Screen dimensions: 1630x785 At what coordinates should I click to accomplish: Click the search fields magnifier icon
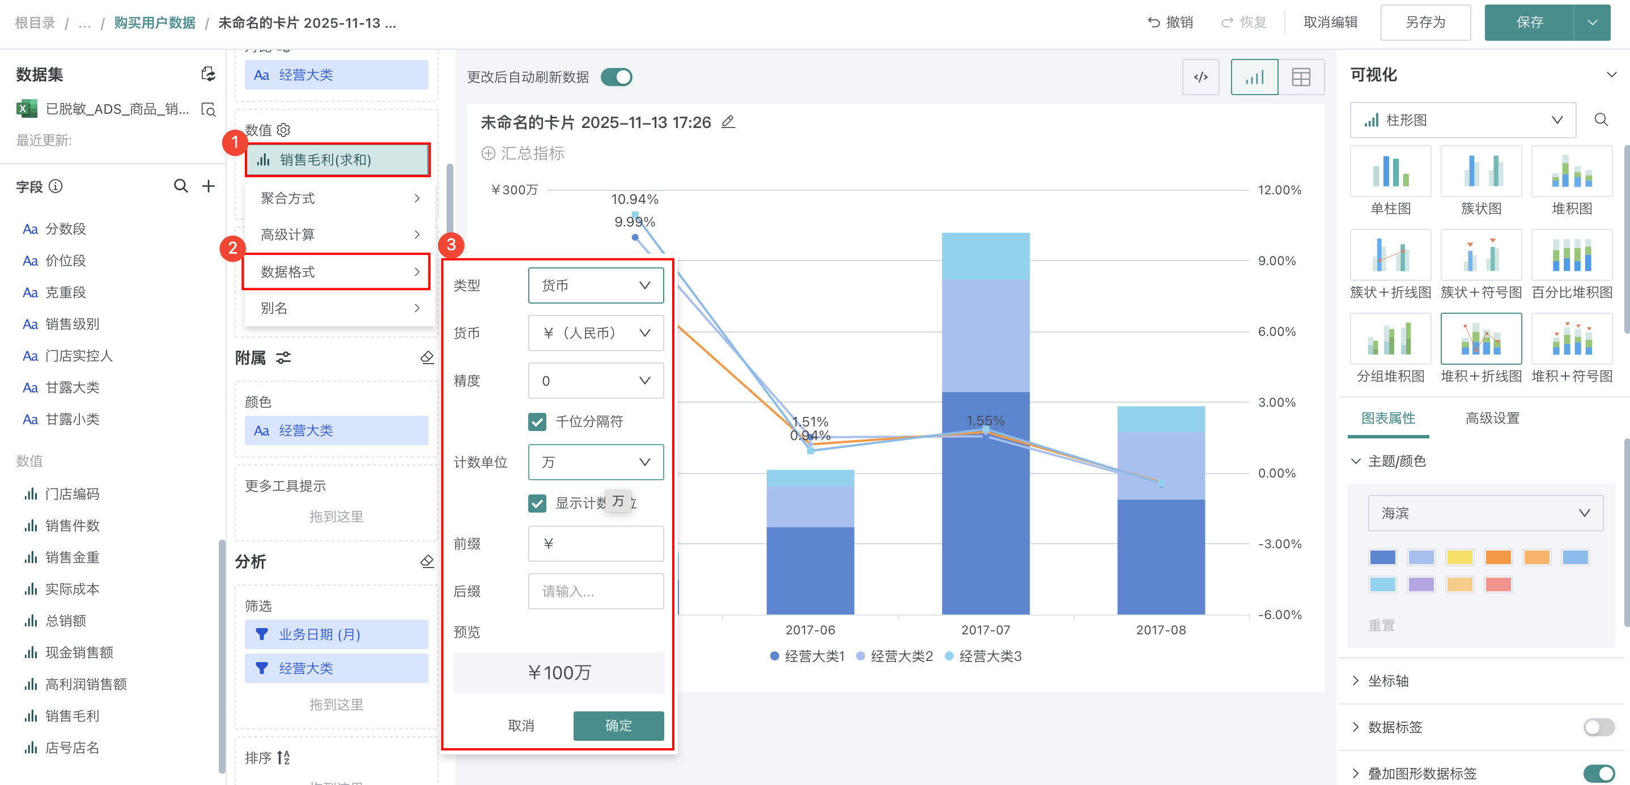tap(181, 186)
